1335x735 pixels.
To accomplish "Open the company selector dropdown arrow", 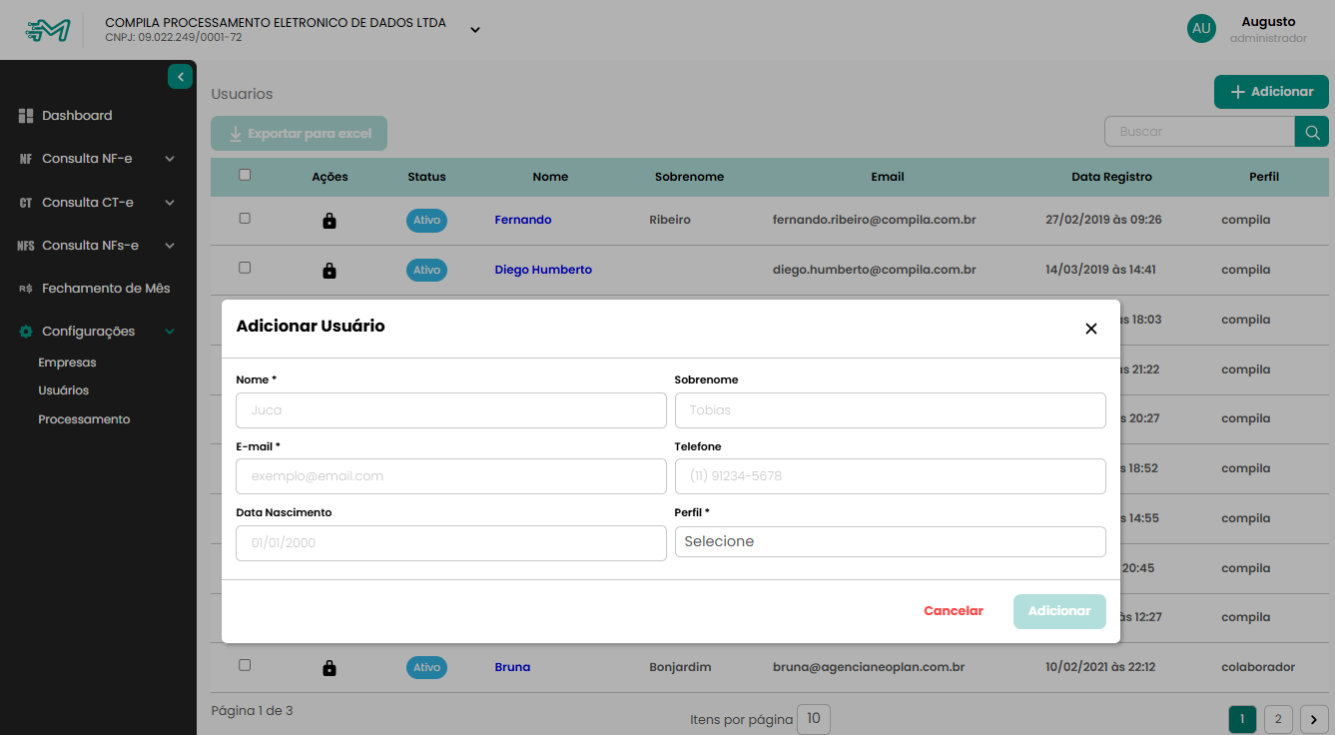I will [475, 30].
